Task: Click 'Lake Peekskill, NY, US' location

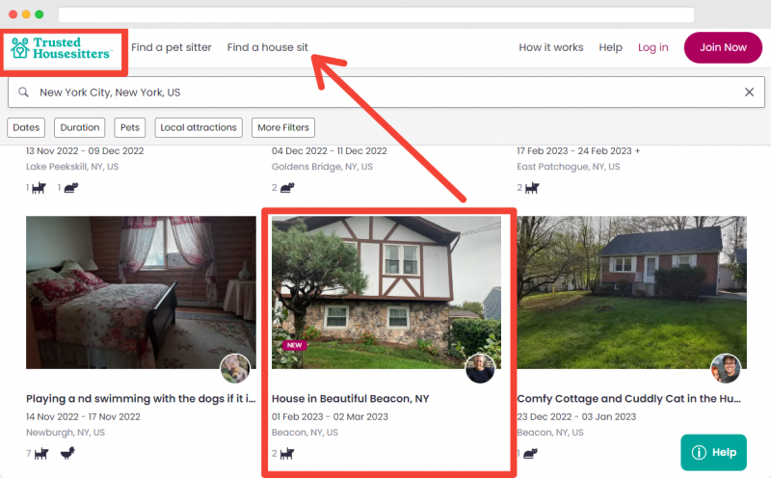Action: pyautogui.click(x=72, y=167)
